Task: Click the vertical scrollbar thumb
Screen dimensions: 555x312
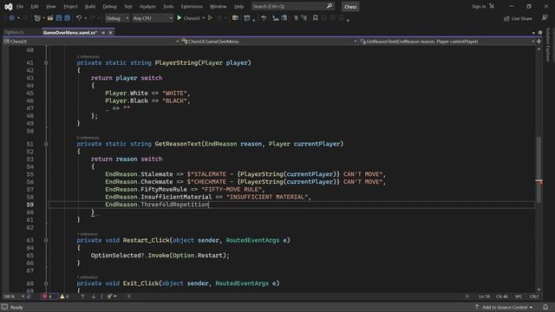Action: click(539, 169)
